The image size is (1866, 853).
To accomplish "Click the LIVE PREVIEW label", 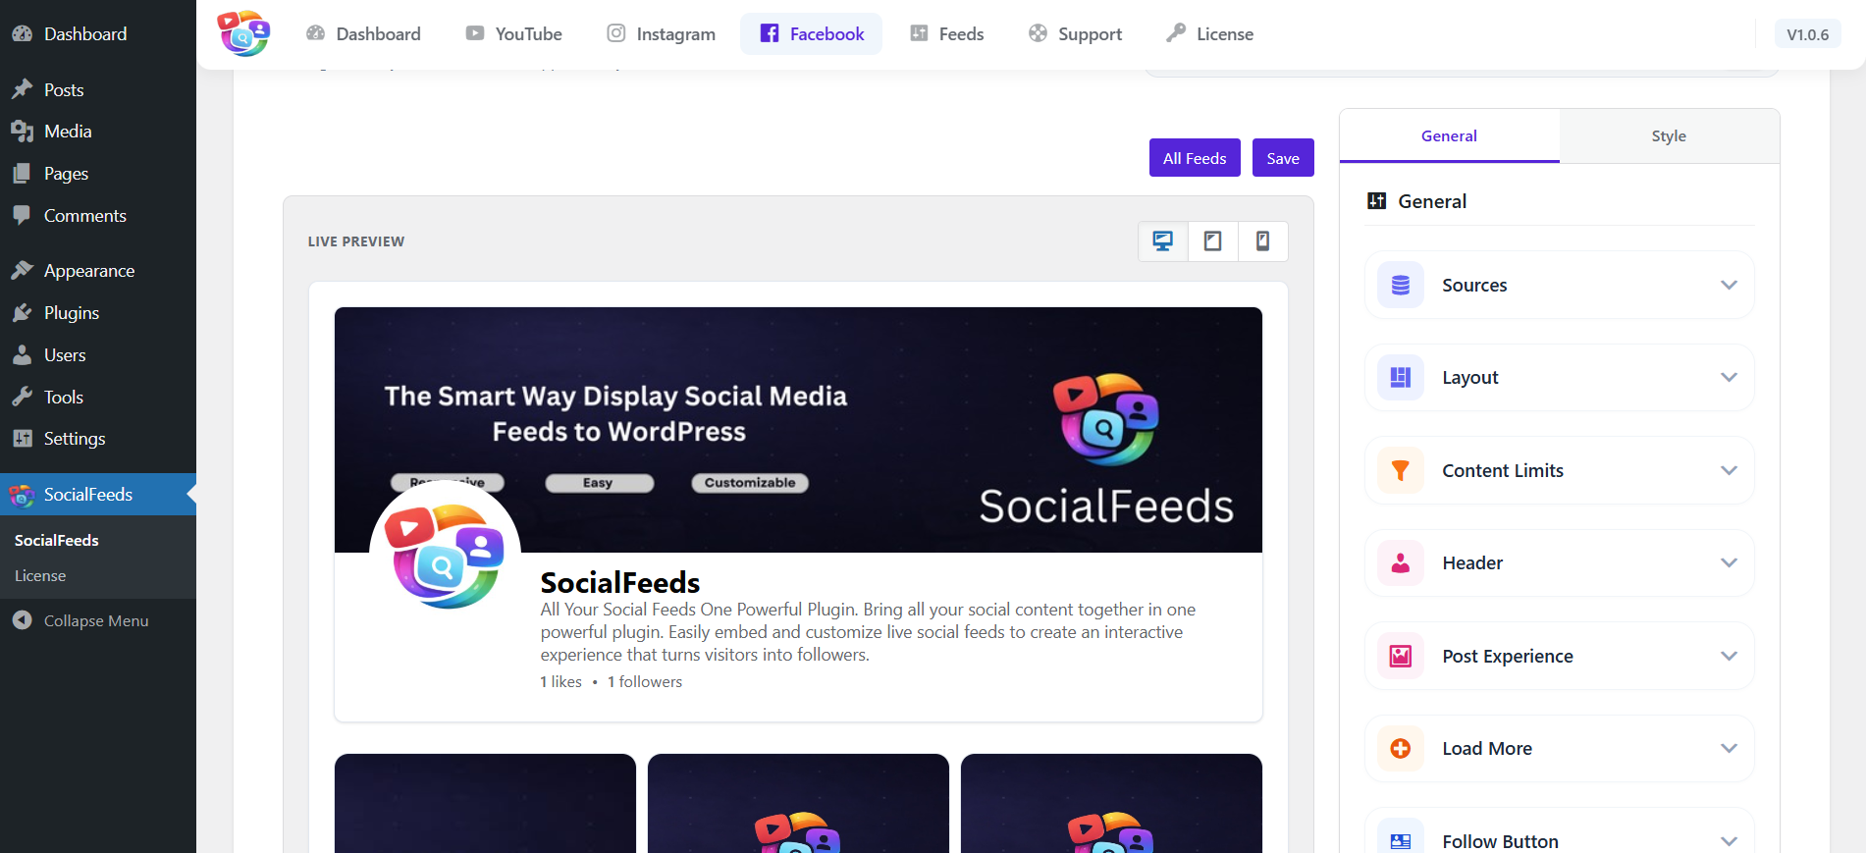I will point(356,241).
